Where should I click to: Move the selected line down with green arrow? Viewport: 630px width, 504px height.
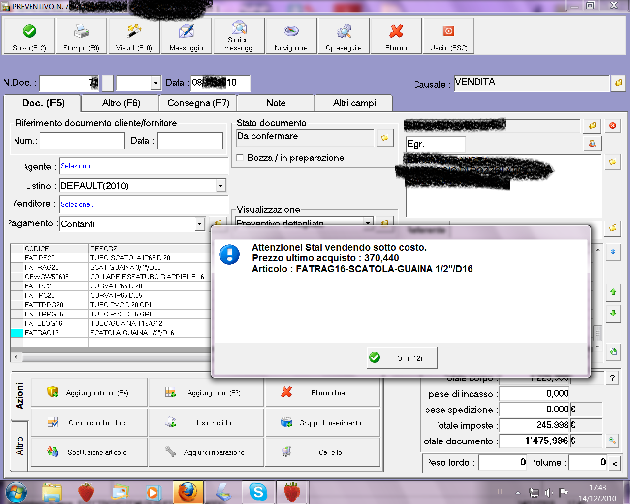point(613,314)
